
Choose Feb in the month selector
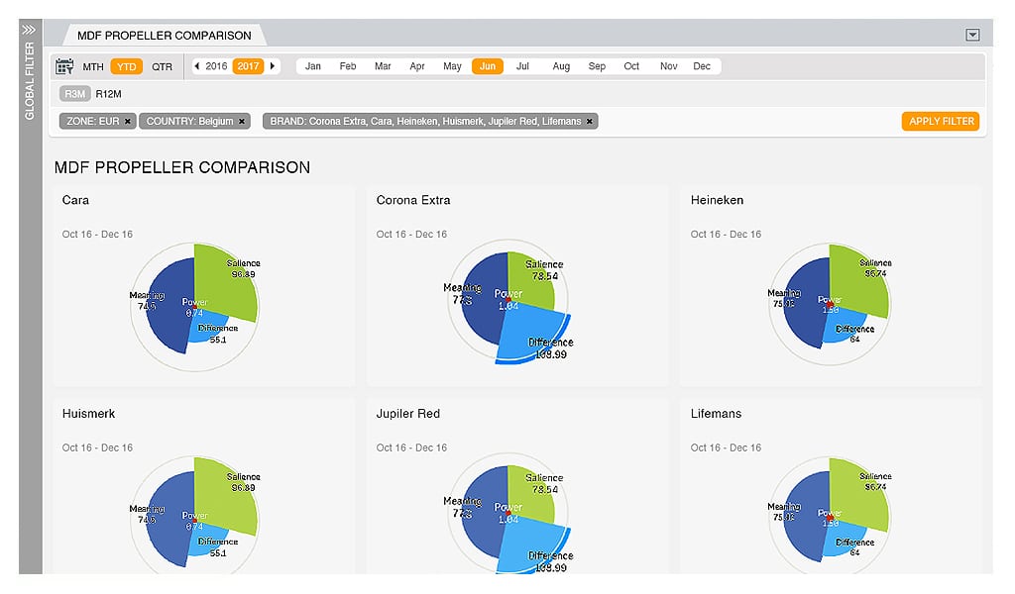pos(348,66)
